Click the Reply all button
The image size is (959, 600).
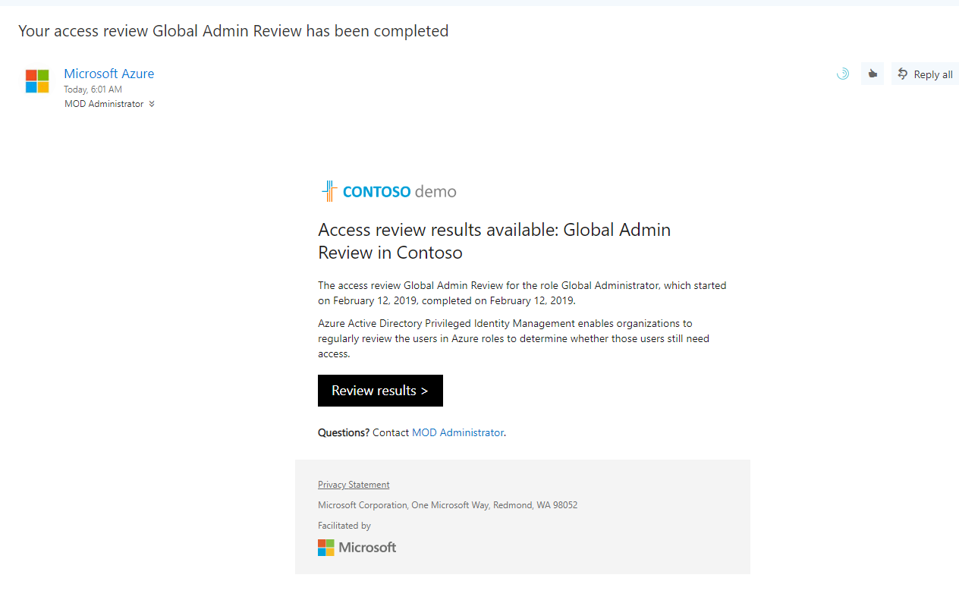point(925,74)
